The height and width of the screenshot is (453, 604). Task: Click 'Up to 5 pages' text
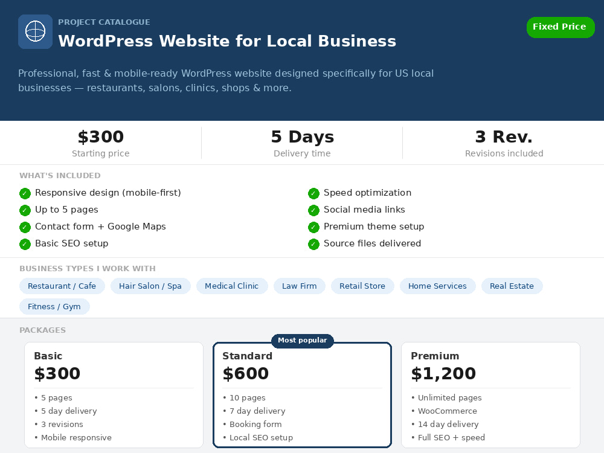66,210
